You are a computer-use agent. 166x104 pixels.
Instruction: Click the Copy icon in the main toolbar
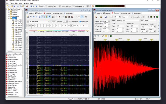[20, 6]
